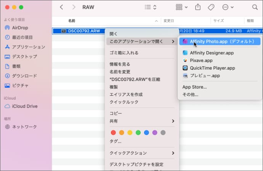Click the tag icon in toolbar
The image size is (263, 171).
coord(211,7)
